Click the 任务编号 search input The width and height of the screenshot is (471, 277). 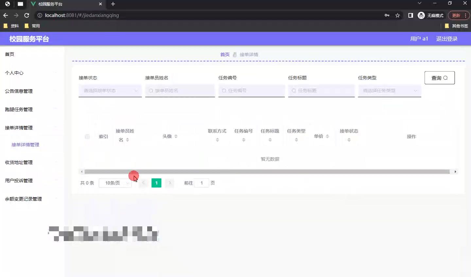(252, 90)
